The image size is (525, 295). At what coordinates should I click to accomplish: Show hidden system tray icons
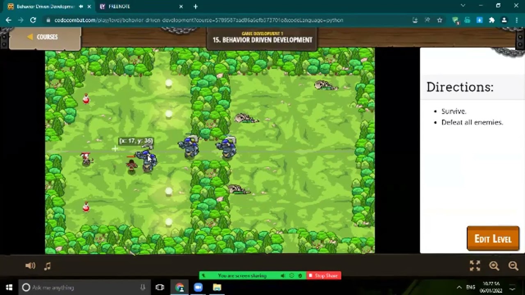459,287
